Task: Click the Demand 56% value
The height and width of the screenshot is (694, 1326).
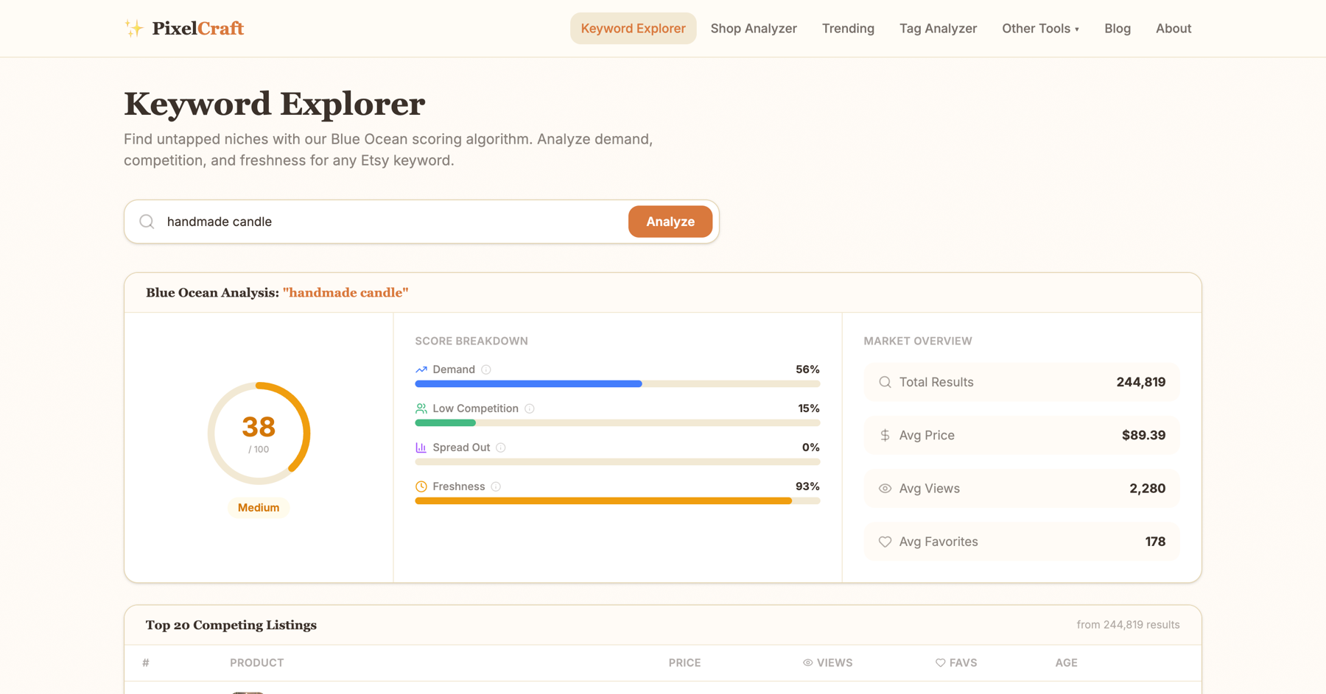Action: click(x=807, y=369)
